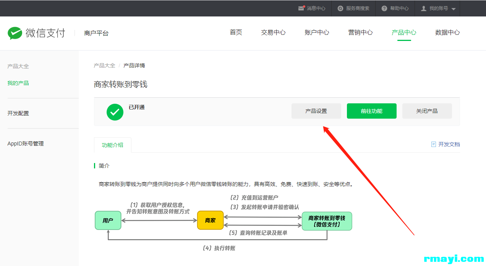Select 产品中心 in top navigation

(404, 33)
